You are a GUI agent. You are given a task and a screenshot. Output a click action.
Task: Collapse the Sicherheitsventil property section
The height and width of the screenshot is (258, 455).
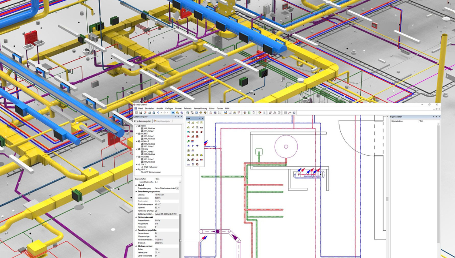click(x=136, y=217)
